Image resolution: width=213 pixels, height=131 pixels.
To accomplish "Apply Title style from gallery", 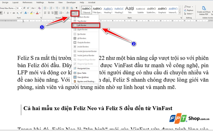I will (x=130, y=10).
